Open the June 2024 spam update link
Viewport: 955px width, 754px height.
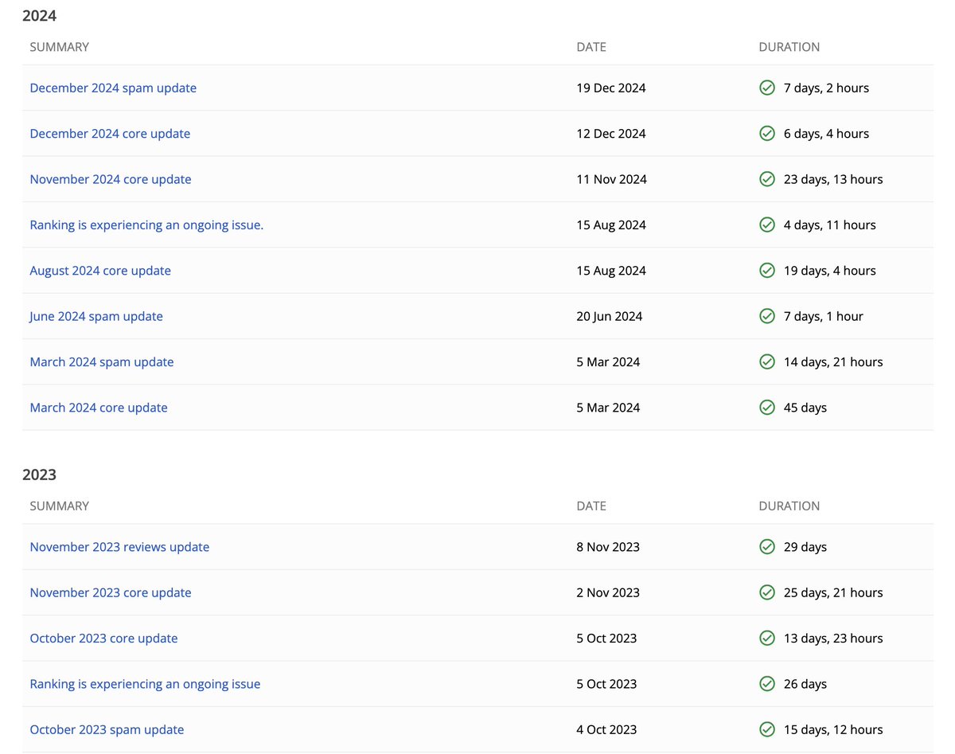tap(96, 316)
